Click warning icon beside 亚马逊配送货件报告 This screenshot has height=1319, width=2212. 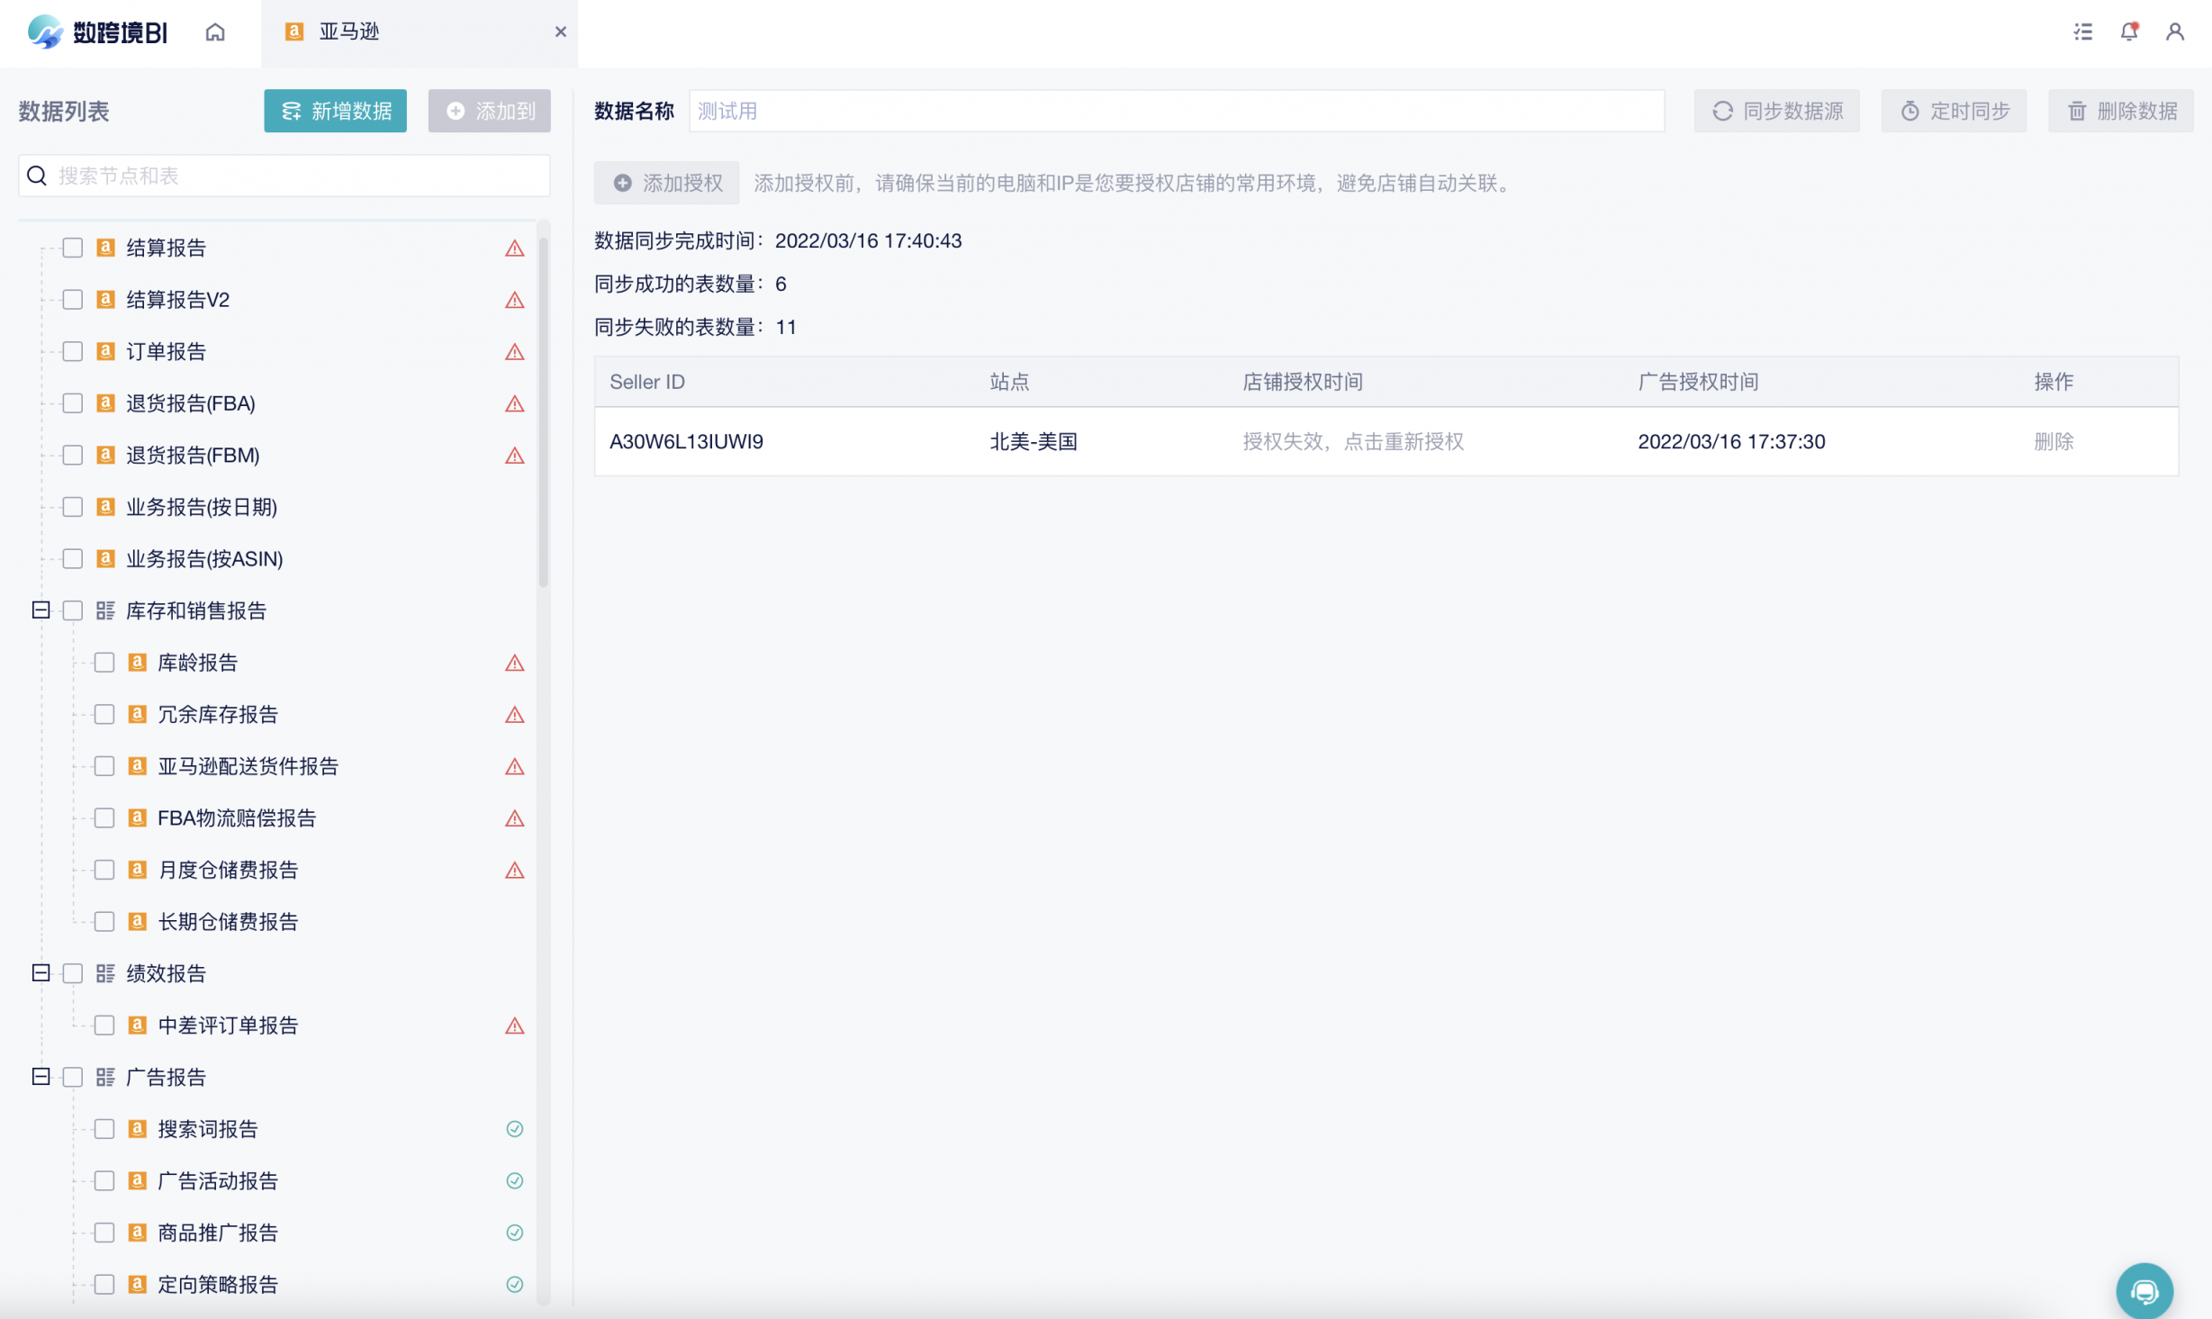click(x=515, y=767)
